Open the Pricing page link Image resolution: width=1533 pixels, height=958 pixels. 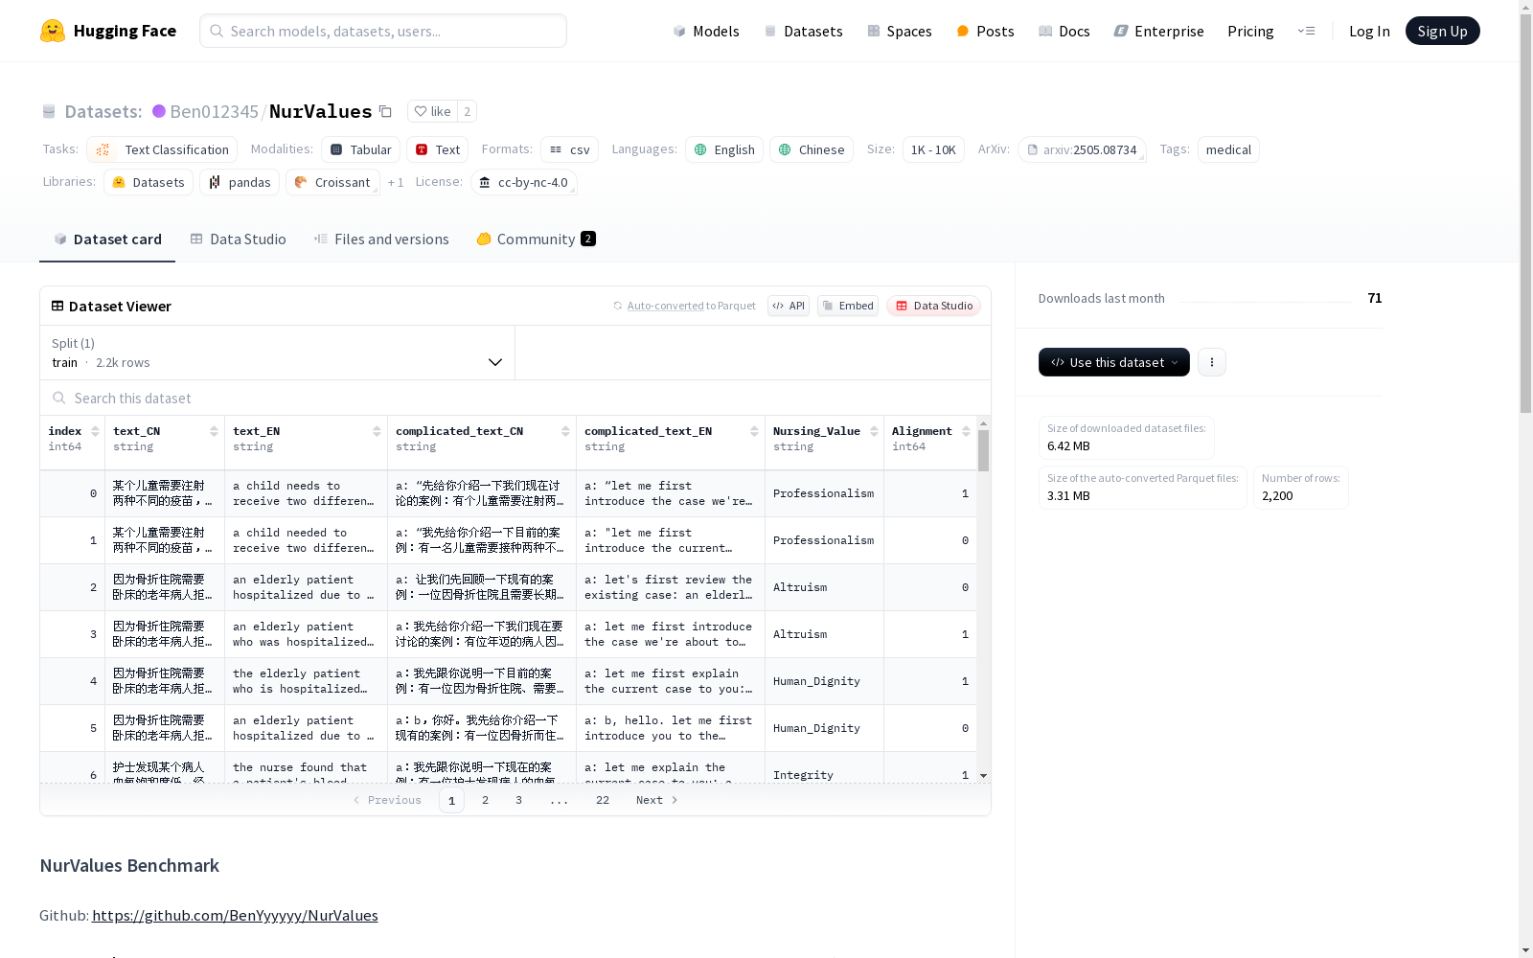pyautogui.click(x=1250, y=31)
